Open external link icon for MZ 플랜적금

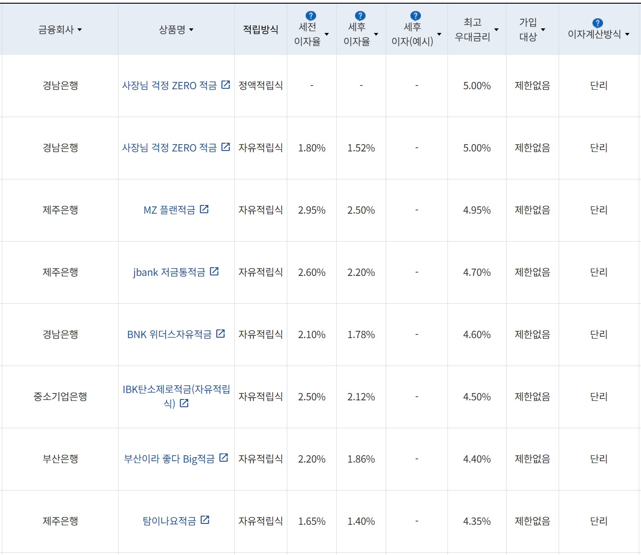(x=205, y=209)
